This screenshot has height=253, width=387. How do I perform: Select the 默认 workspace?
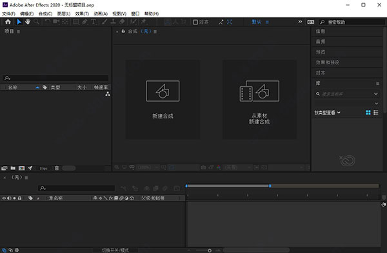click(257, 22)
